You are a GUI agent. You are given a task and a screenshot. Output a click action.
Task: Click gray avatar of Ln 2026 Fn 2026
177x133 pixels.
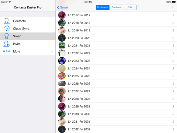[62, 83]
